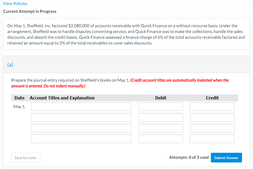Click the 'Attempts: 0 of 3 used' text
The height and width of the screenshot is (169, 253).
pyautogui.click(x=189, y=157)
